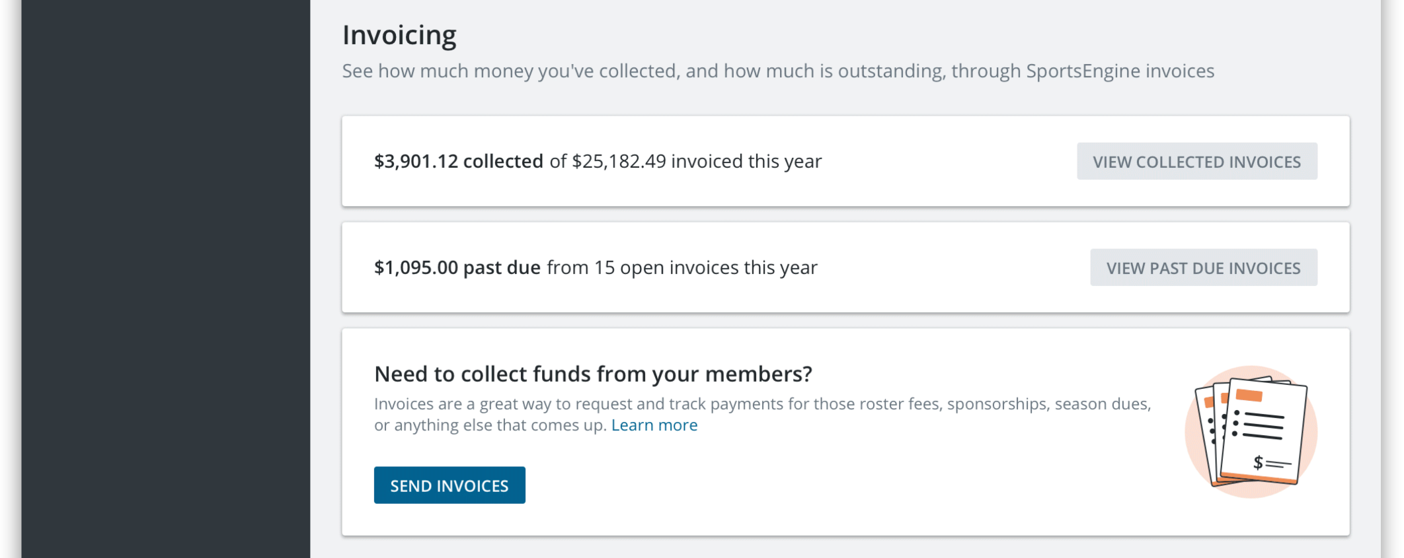Click the dollar sign on the invoice illustration

click(1258, 462)
